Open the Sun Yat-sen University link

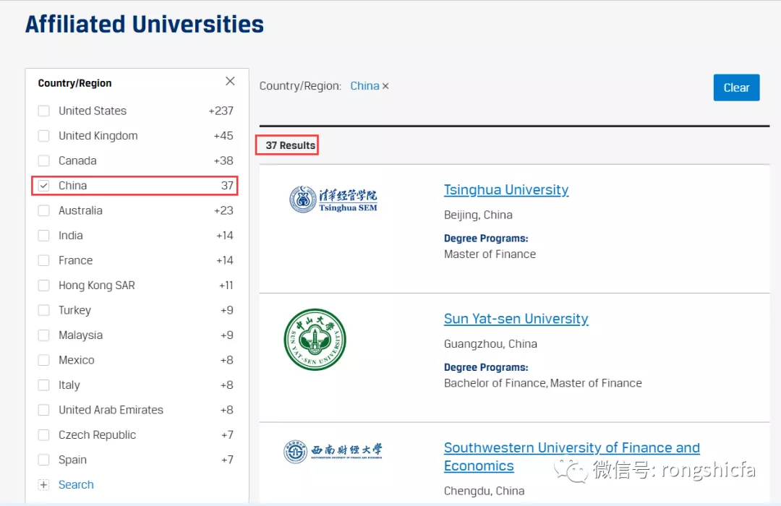[x=516, y=319]
